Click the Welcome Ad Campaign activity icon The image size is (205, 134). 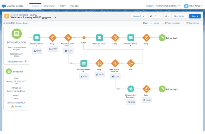[x=130, y=89]
